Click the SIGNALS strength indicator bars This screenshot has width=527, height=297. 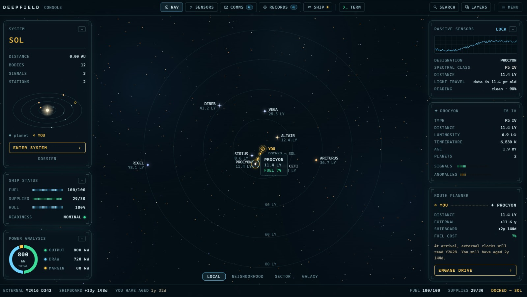(x=462, y=166)
